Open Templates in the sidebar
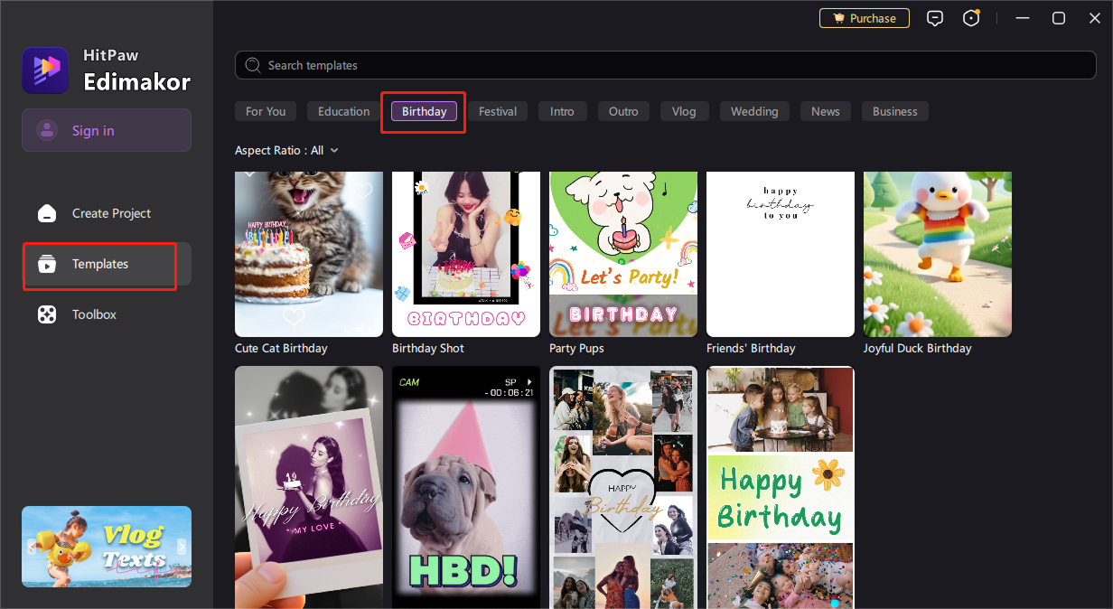Viewport: 1113px width, 609px height. [x=99, y=264]
